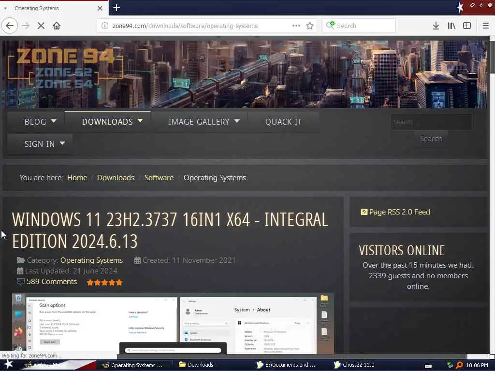Screen dimensions: 495x371
Task: Expand the DOWNLOADS dropdown arrow
Action: pyautogui.click(x=141, y=121)
